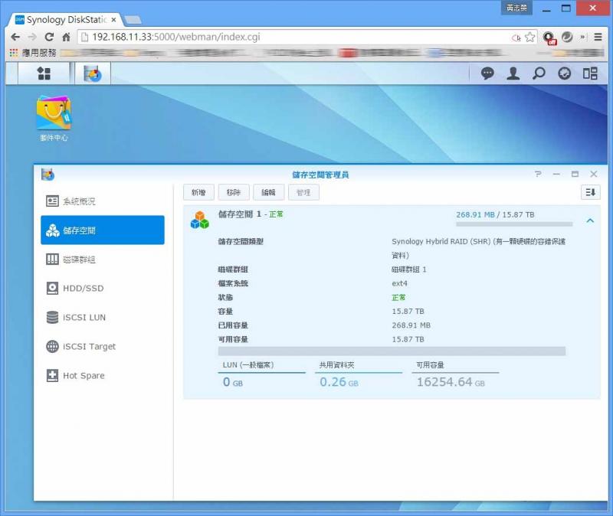The height and width of the screenshot is (516, 613).
Task: Click the '268.91 MB / 15.87 TB' usage text
Action: click(495, 214)
